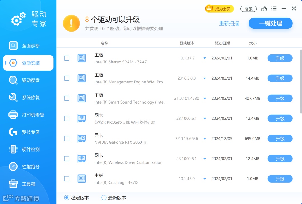Click the 驱动日期 column header
The image size is (302, 204).
pyautogui.click(x=223, y=43)
